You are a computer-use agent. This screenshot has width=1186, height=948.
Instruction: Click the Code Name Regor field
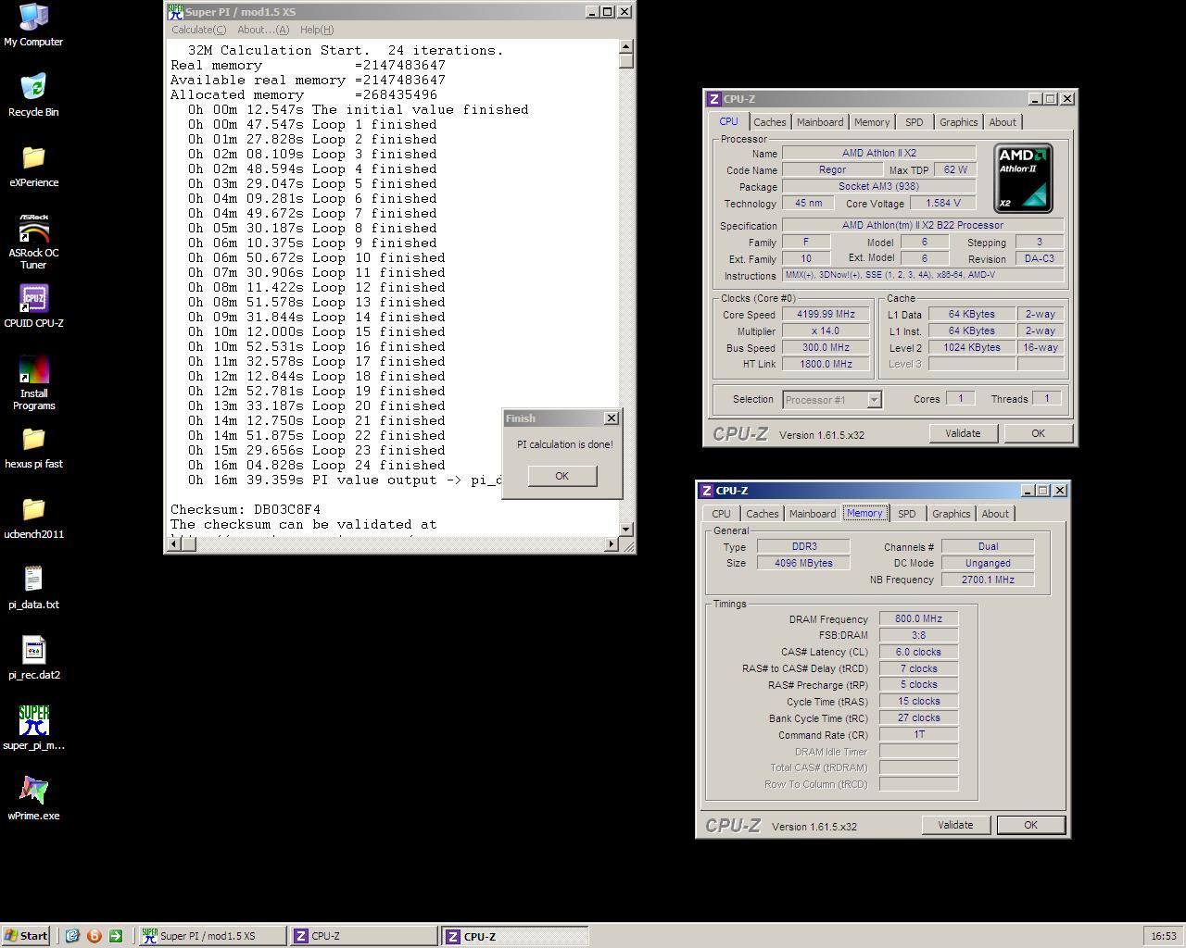coord(832,169)
